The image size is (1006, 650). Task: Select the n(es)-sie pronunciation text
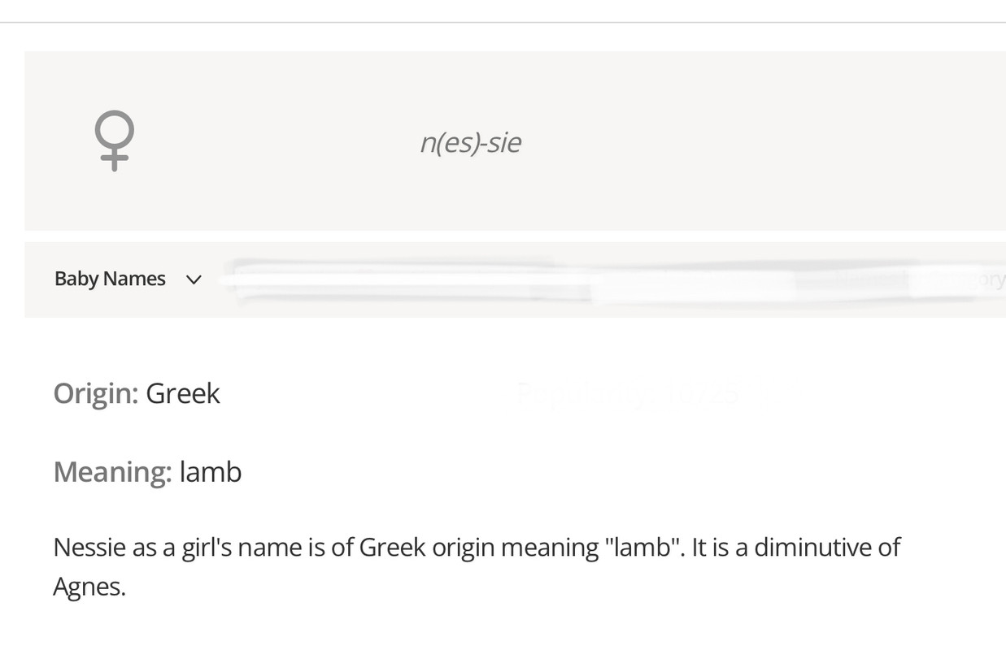470,142
